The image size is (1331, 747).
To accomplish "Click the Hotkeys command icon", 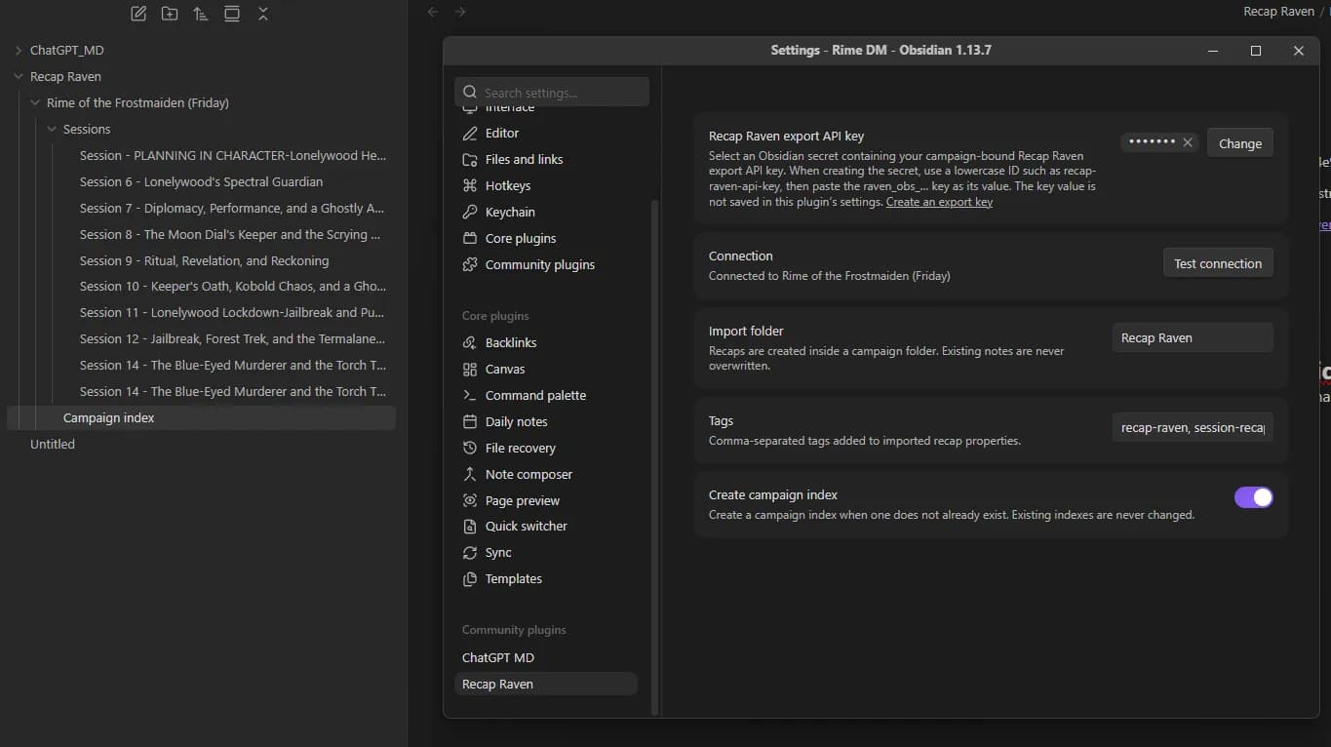I will point(470,186).
